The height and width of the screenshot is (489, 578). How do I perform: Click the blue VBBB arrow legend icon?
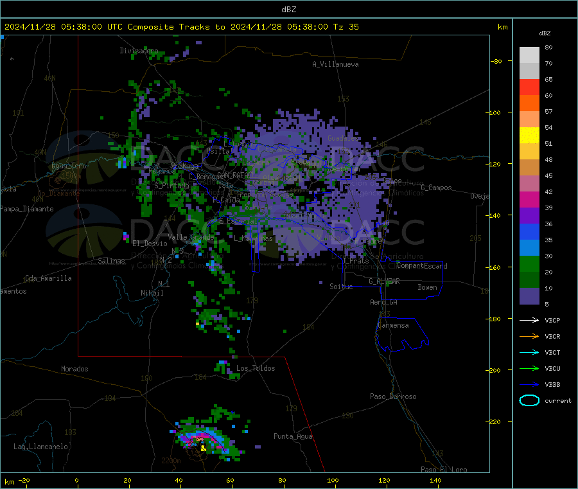(x=529, y=384)
